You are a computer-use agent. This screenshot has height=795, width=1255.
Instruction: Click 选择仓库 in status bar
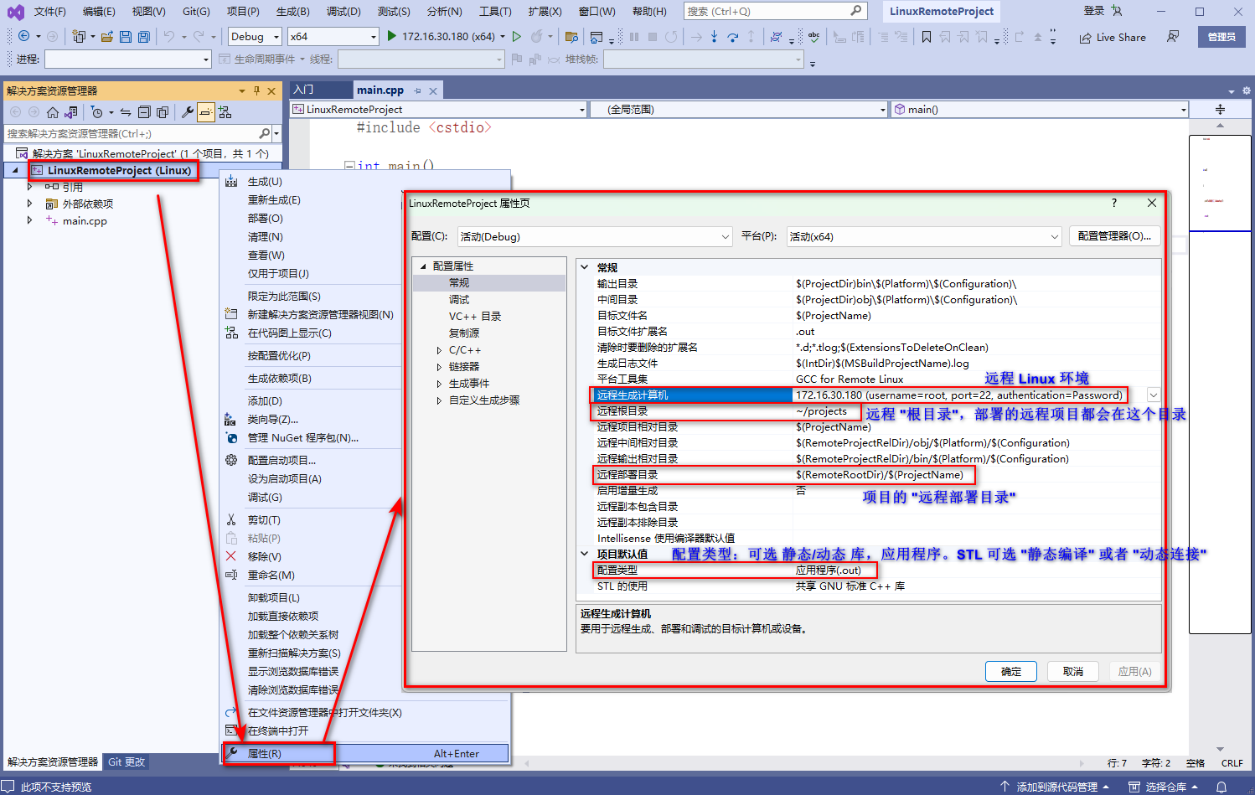1164,787
